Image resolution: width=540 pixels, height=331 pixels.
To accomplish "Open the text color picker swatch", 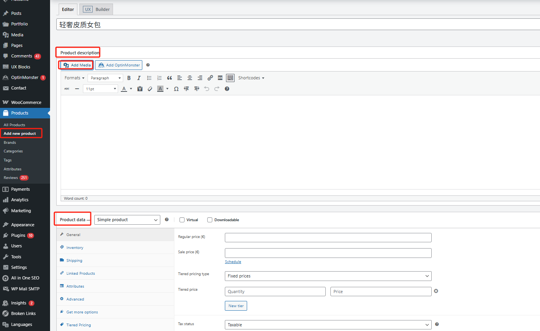I will [124, 89].
